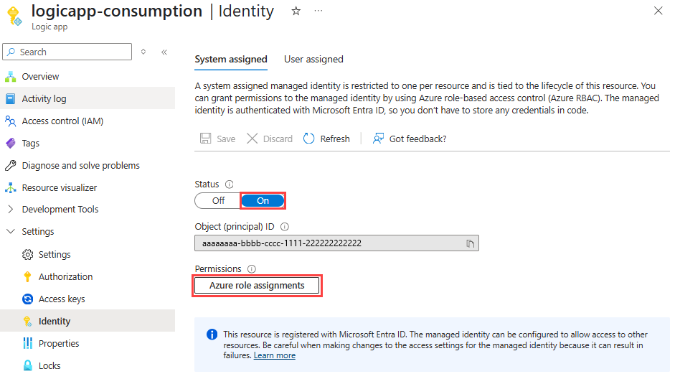Click Discard in the toolbar
The width and height of the screenshot is (675, 374).
pos(270,139)
